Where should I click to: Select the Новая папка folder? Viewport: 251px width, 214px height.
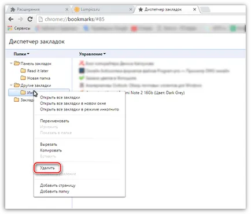[x=39, y=78]
